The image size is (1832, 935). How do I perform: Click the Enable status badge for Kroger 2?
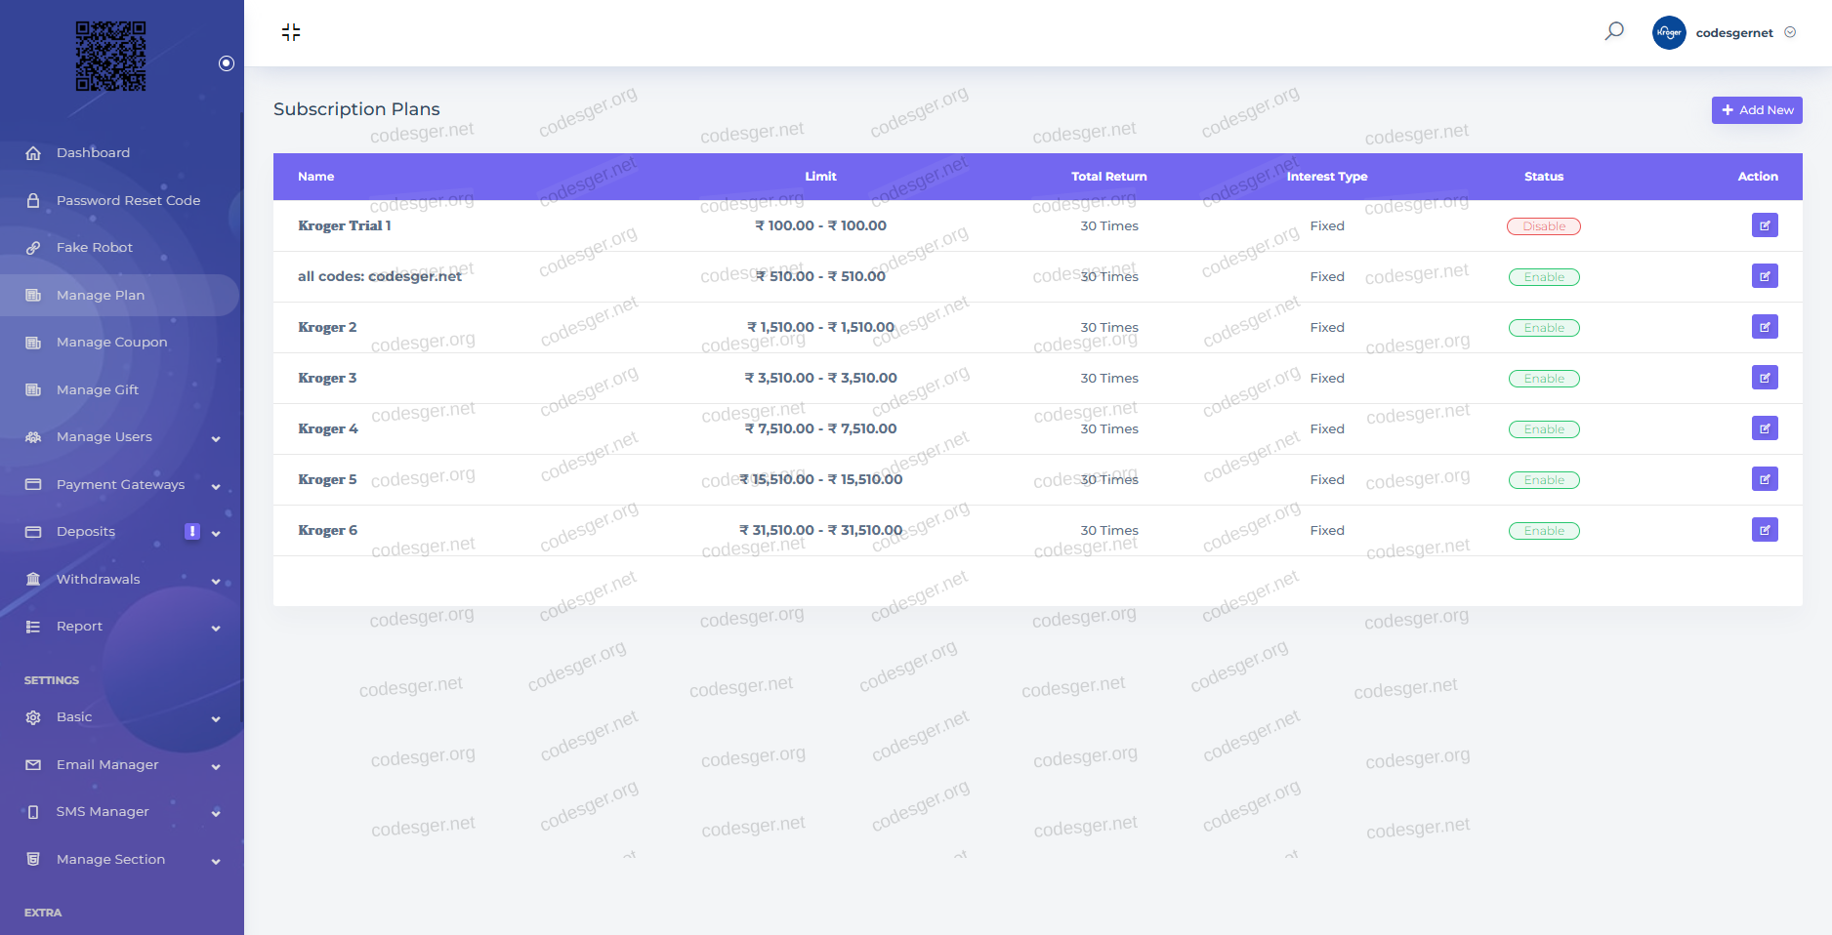point(1543,328)
